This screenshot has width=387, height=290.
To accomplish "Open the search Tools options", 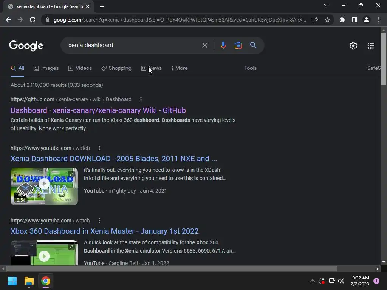I will tap(250, 68).
